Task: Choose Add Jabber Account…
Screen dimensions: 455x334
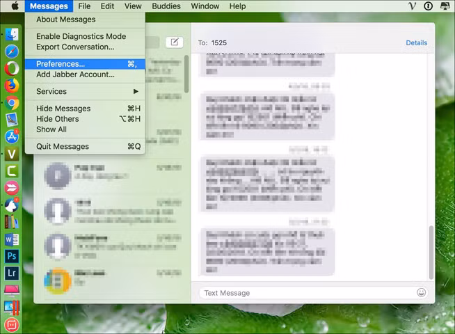Action: [x=85, y=74]
